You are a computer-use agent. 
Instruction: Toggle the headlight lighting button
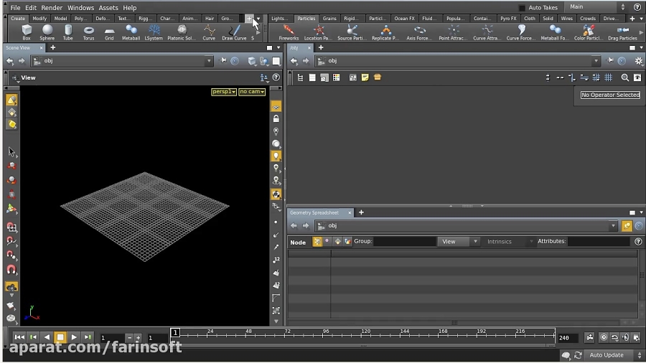tap(276, 156)
